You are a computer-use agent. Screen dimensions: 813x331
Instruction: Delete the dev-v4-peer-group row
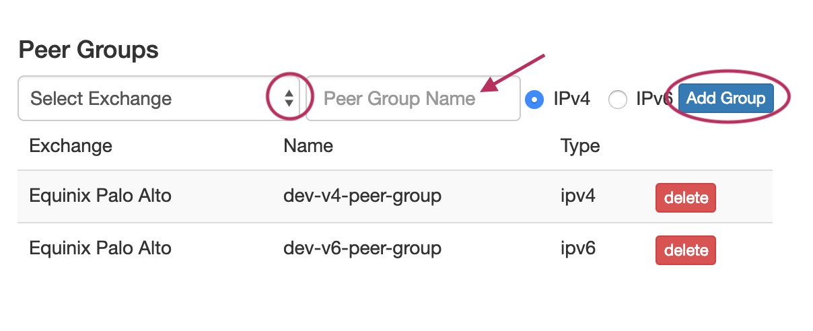[685, 198]
